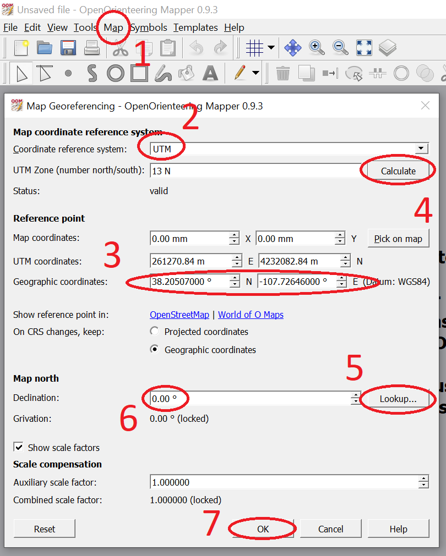
Task: Select the Pan map arrows tool
Action: click(x=292, y=48)
